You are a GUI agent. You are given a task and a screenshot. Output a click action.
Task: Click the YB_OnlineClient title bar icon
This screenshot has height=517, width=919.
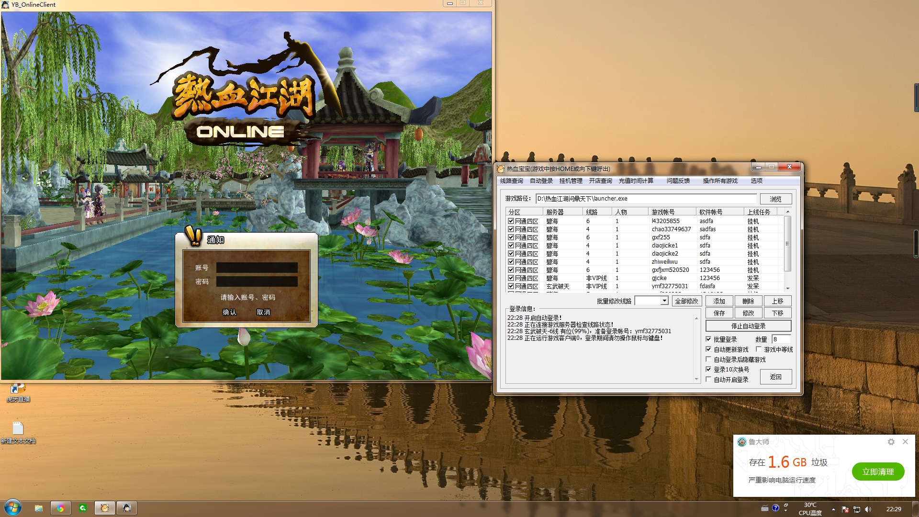[x=5, y=4]
